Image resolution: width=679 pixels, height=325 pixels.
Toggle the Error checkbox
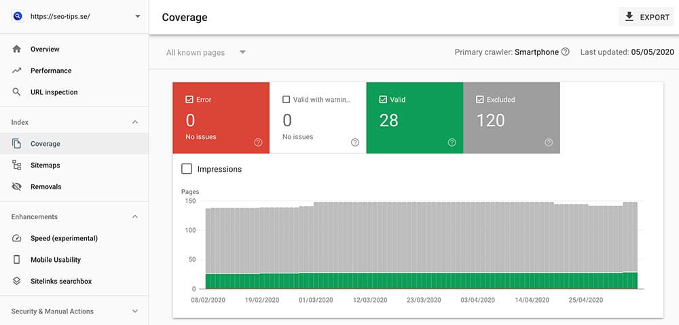tap(189, 100)
